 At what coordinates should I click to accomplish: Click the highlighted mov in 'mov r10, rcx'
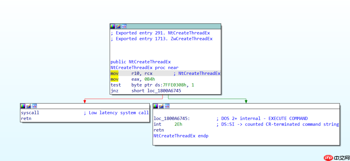(114, 73)
